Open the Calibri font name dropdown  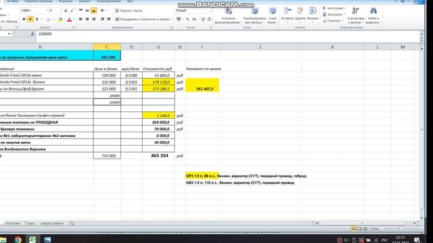pyautogui.click(x=47, y=11)
